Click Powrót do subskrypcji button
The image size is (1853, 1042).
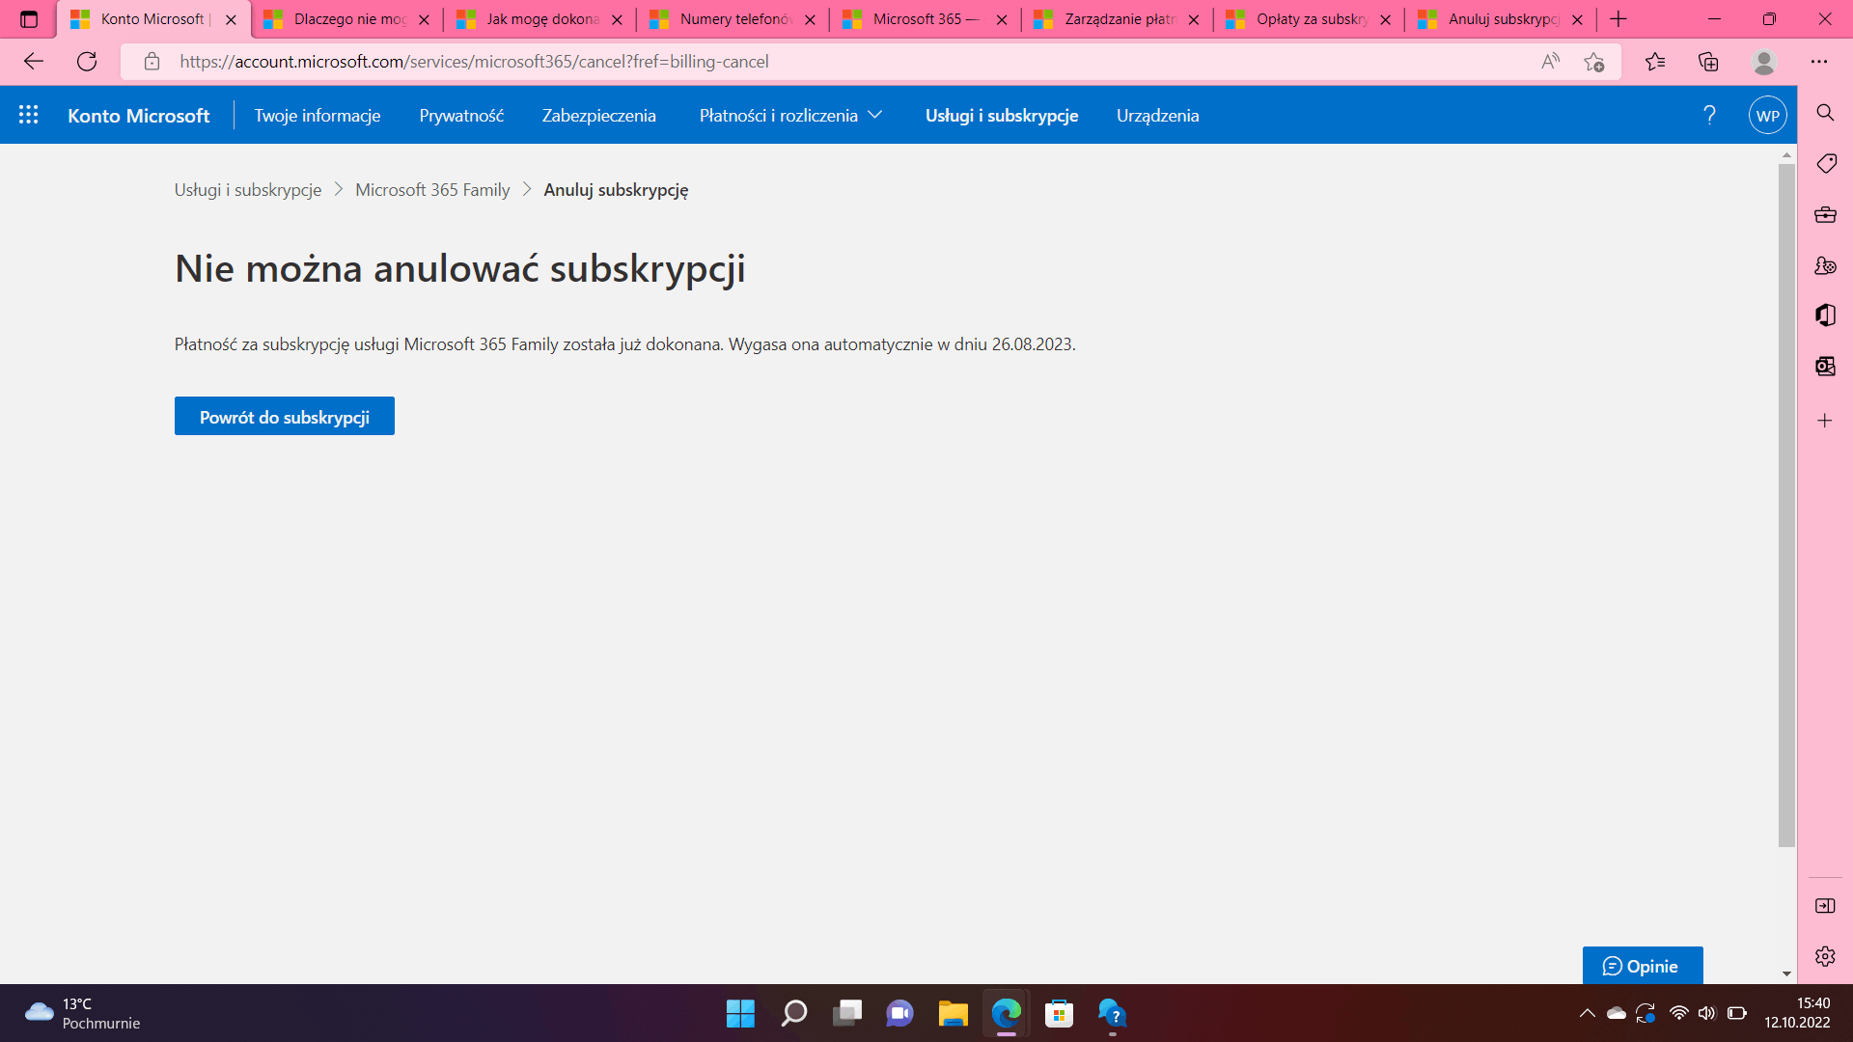(284, 417)
